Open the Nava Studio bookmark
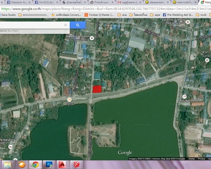The height and width of the screenshot is (169, 211). pyautogui.click(x=8, y=15)
